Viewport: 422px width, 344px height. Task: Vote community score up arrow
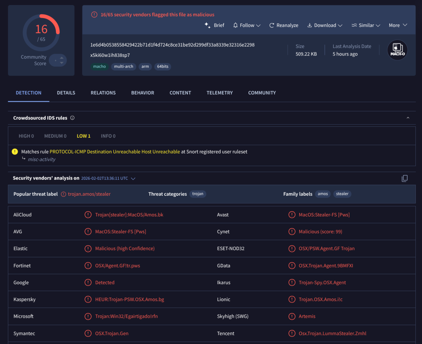click(x=62, y=58)
